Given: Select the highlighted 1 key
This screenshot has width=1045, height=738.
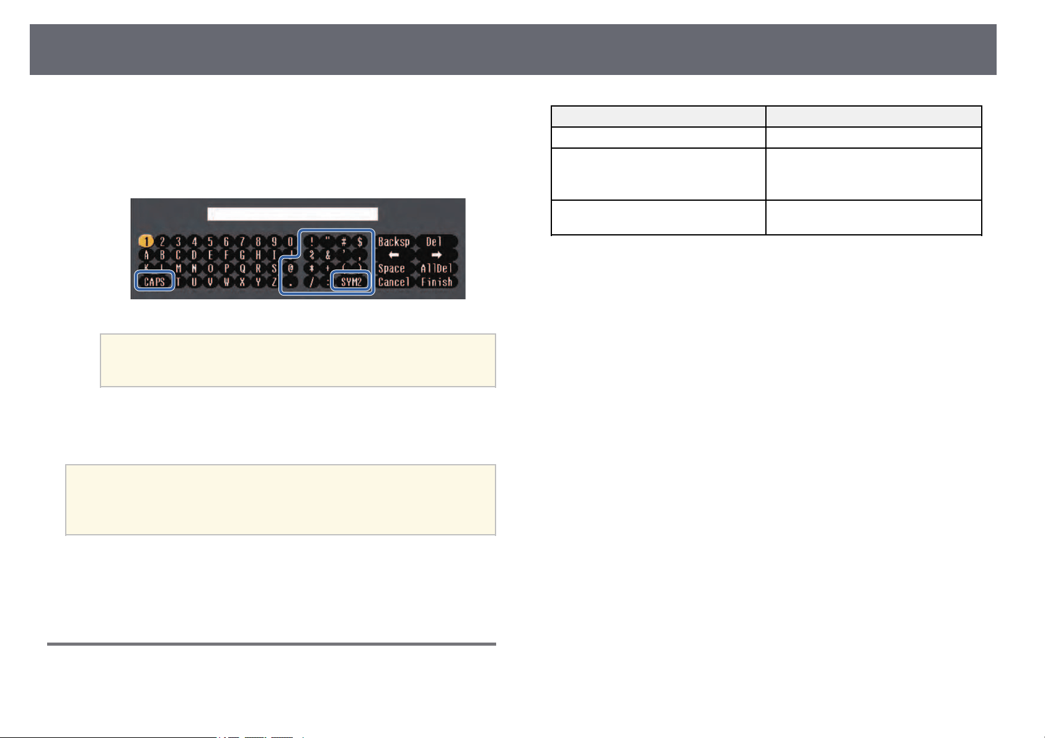Looking at the screenshot, I should [x=146, y=242].
